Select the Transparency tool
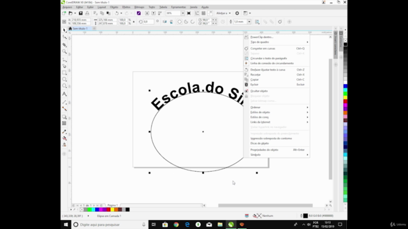This screenshot has height=229, width=408. pyautogui.click(x=64, y=123)
